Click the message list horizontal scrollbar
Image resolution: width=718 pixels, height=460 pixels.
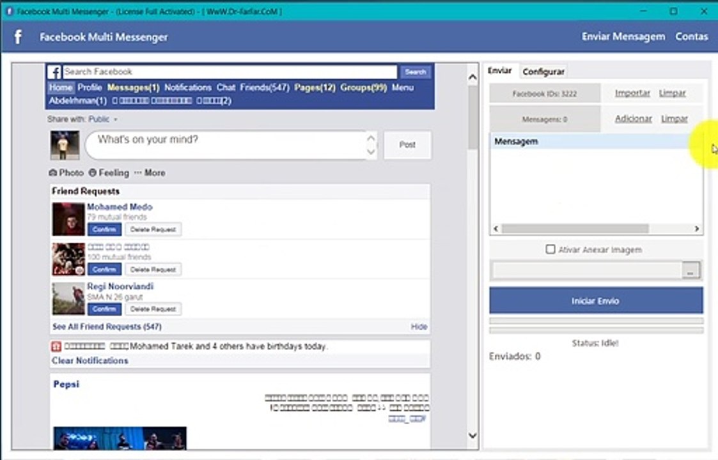pyautogui.click(x=575, y=228)
